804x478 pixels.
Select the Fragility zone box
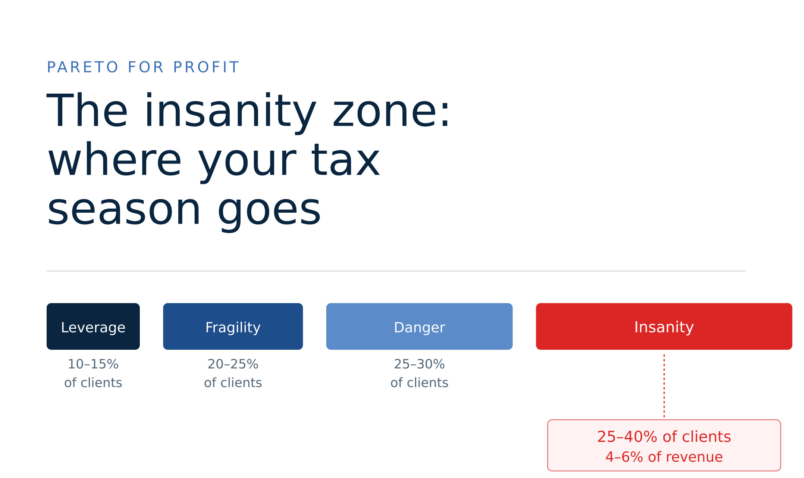point(233,327)
